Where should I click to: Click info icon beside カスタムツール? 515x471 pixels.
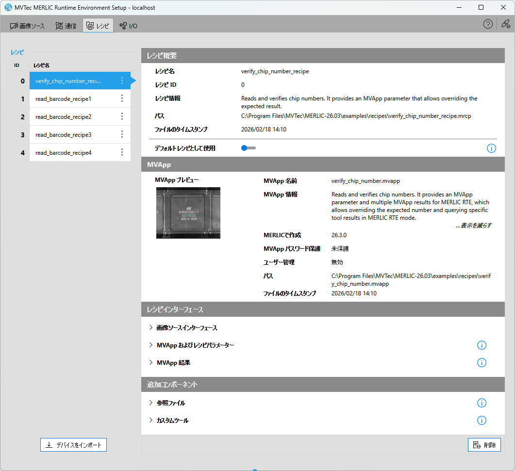(x=482, y=421)
